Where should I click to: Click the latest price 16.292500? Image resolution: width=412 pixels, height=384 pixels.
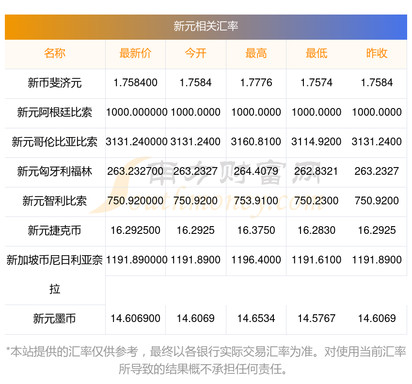135,230
